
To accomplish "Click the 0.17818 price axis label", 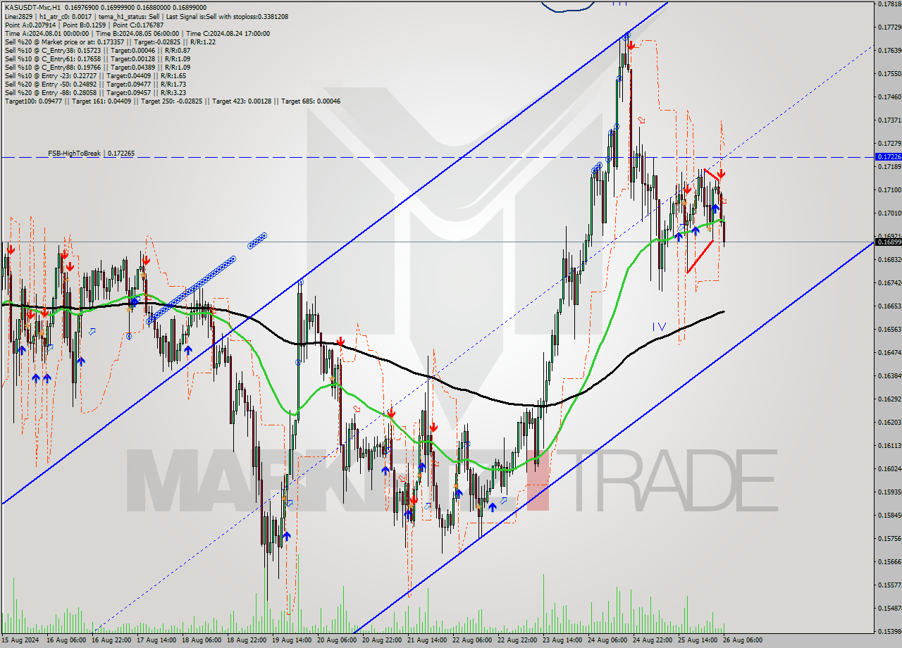I will pyautogui.click(x=890, y=4).
